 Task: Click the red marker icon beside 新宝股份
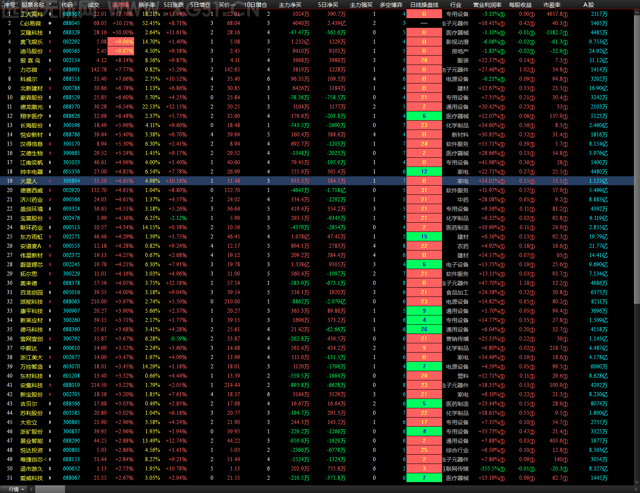tap(50, 395)
